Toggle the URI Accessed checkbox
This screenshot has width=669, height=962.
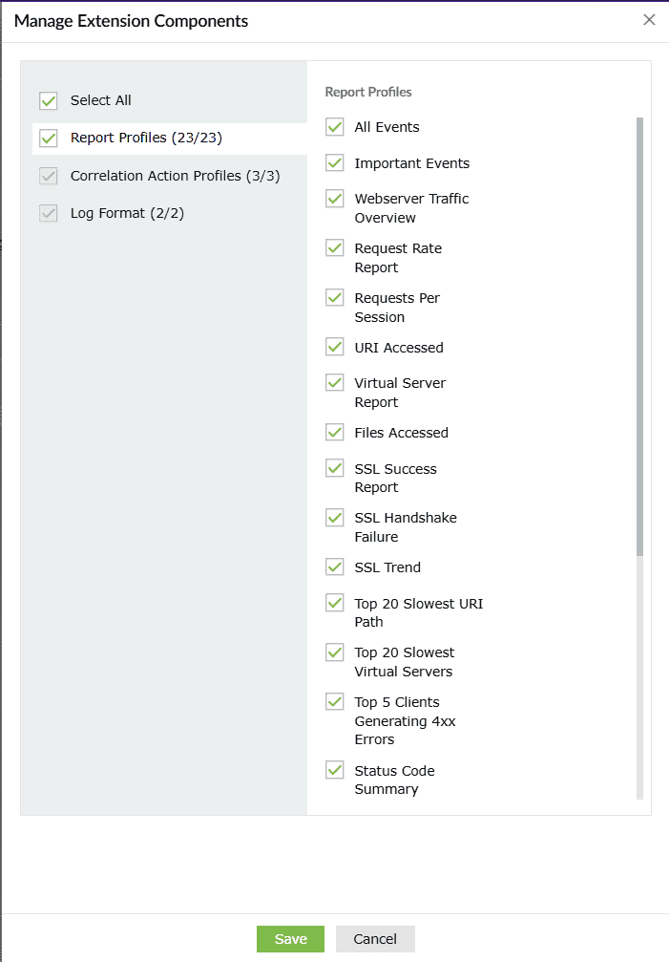click(335, 348)
